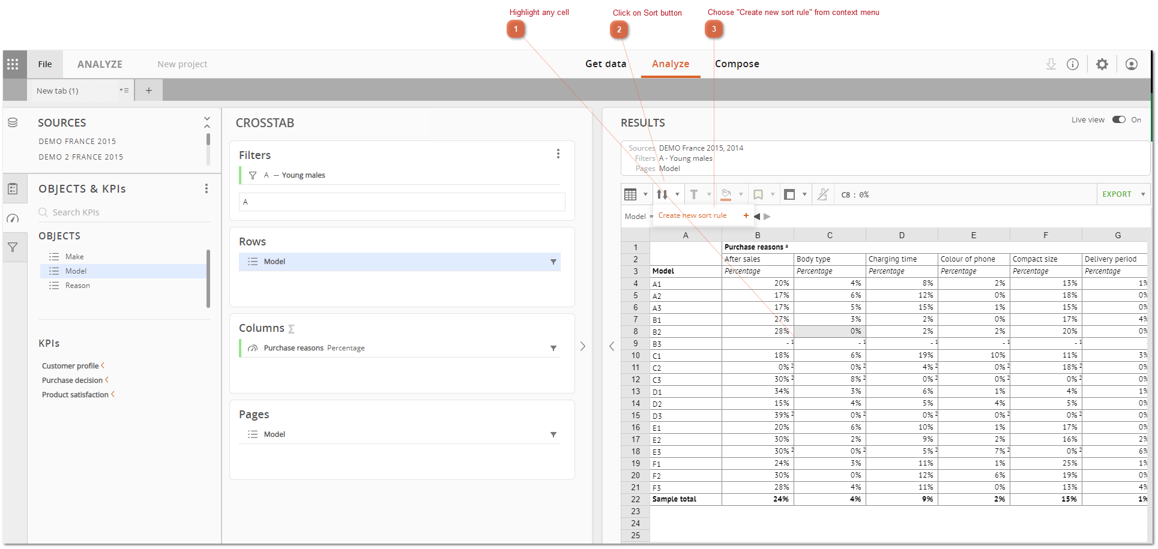The height and width of the screenshot is (549, 1158).
Task: Open the EXPORT dropdown arrow
Action: (x=1143, y=194)
